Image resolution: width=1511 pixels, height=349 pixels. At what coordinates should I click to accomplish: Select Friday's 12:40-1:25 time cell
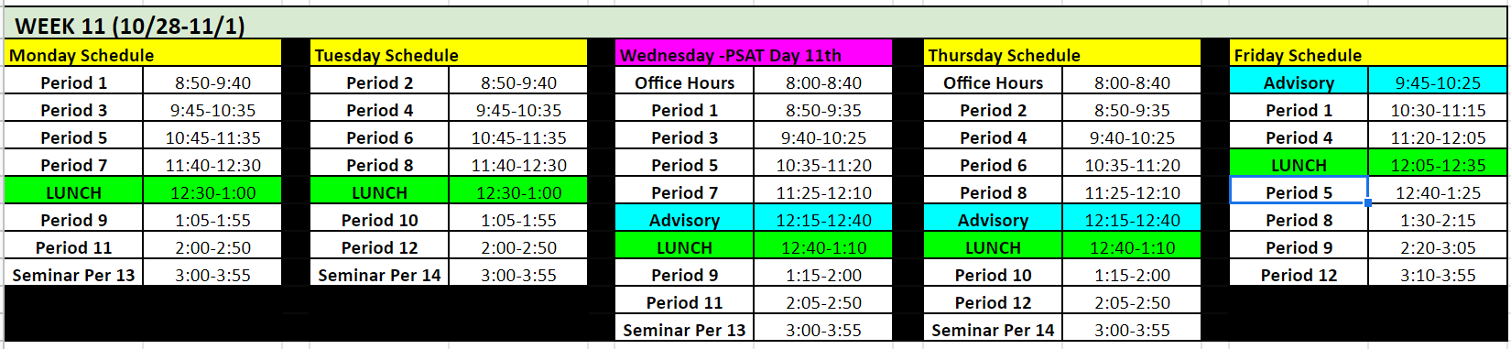pos(1438,192)
